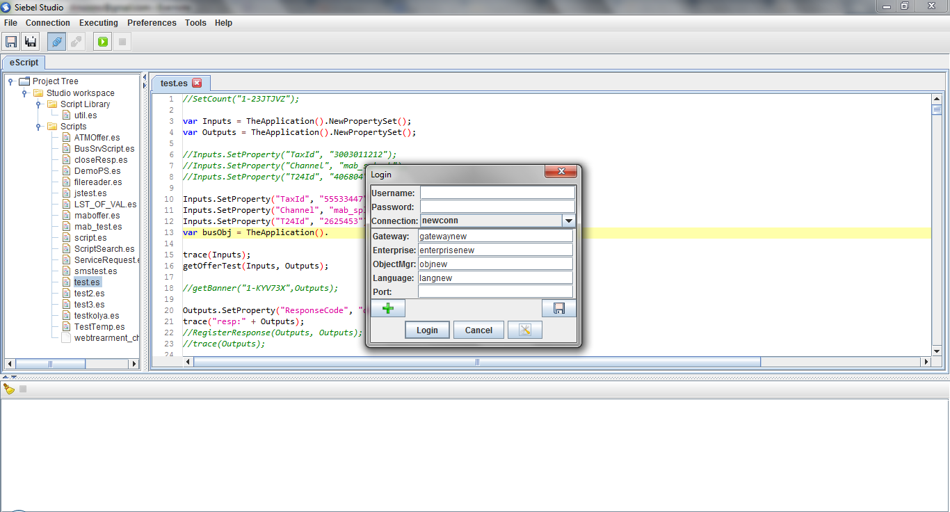Click the editor vertical scrollbar down arrow
This screenshot has width=950, height=512.
936,351
